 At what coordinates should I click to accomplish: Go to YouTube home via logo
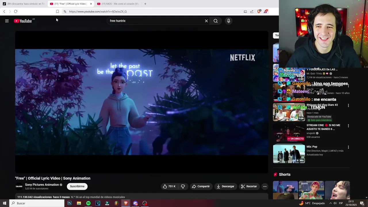coord(23,21)
